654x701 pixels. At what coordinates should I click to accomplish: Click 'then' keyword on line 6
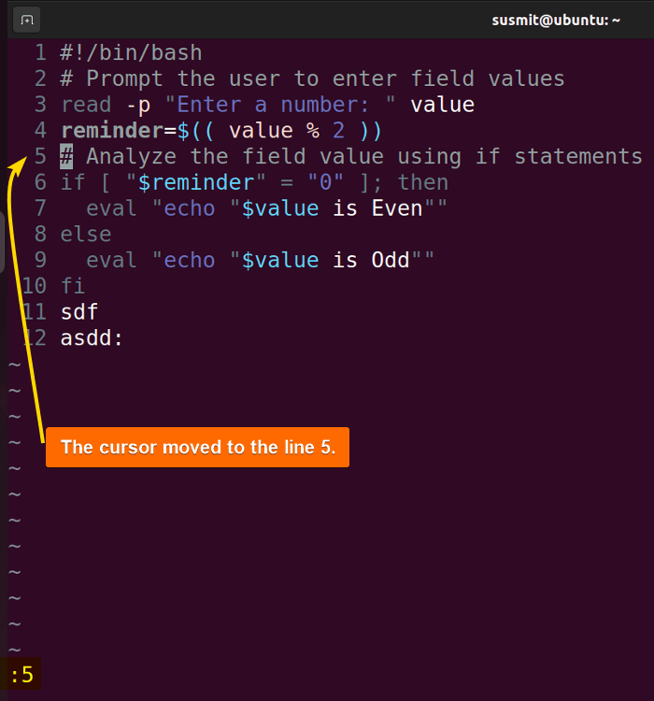coord(423,182)
